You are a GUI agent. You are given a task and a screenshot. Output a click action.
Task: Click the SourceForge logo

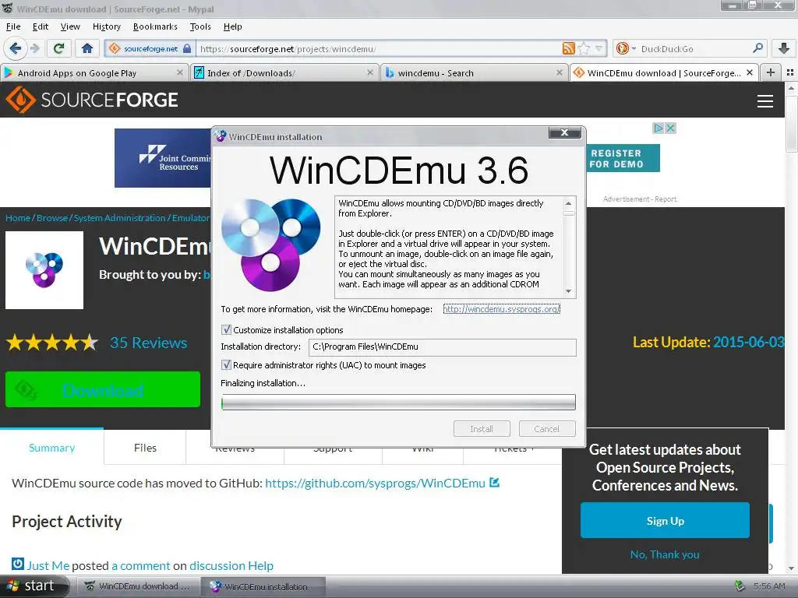tap(92, 100)
